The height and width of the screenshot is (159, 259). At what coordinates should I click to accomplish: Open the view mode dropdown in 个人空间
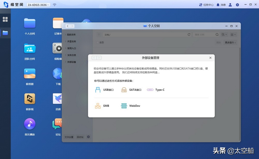pyautogui.click(x=233, y=34)
